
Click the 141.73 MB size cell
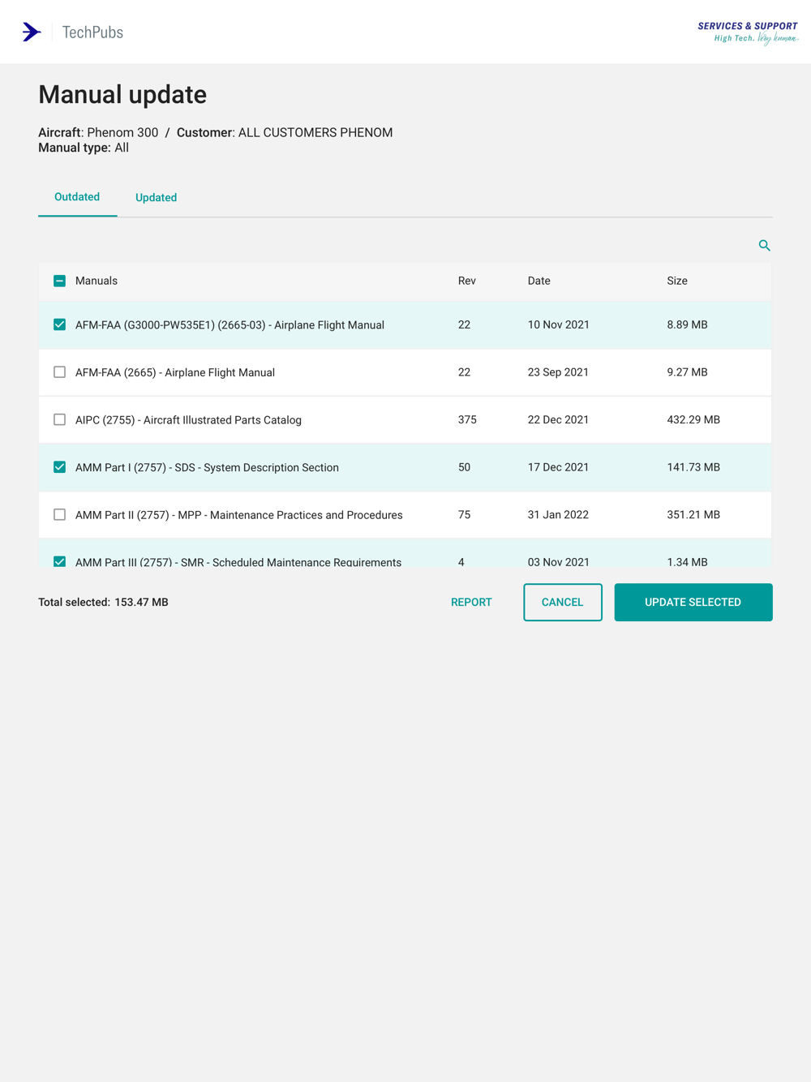coord(693,467)
